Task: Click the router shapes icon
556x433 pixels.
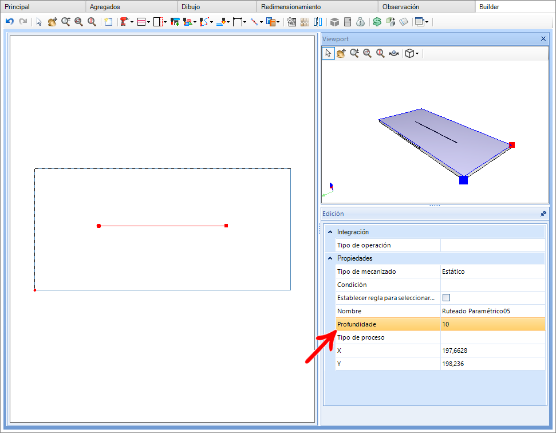Action: pos(188,22)
